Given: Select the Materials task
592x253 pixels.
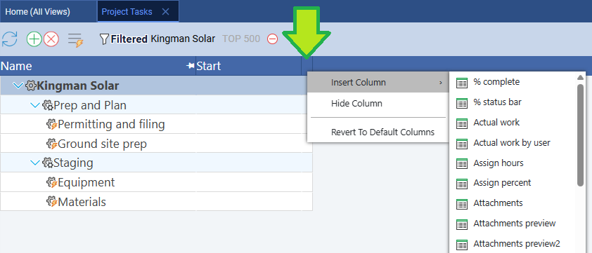Looking at the screenshot, I should (x=156, y=202).
